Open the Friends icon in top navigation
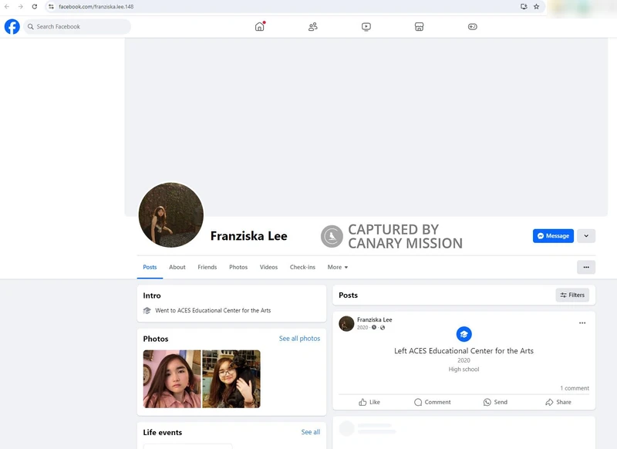Screen dimensions: 617x449 312,26
